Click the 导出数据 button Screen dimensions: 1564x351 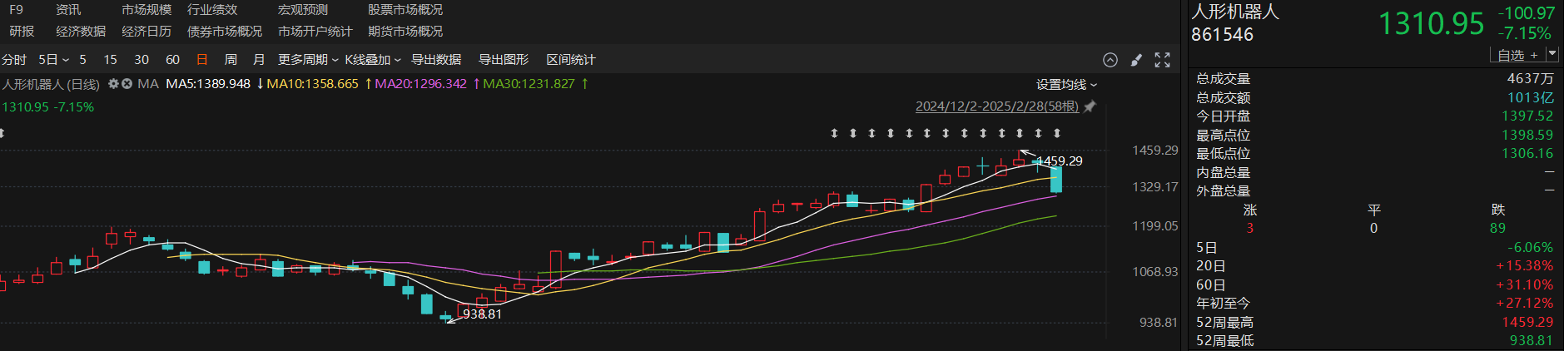click(x=436, y=60)
